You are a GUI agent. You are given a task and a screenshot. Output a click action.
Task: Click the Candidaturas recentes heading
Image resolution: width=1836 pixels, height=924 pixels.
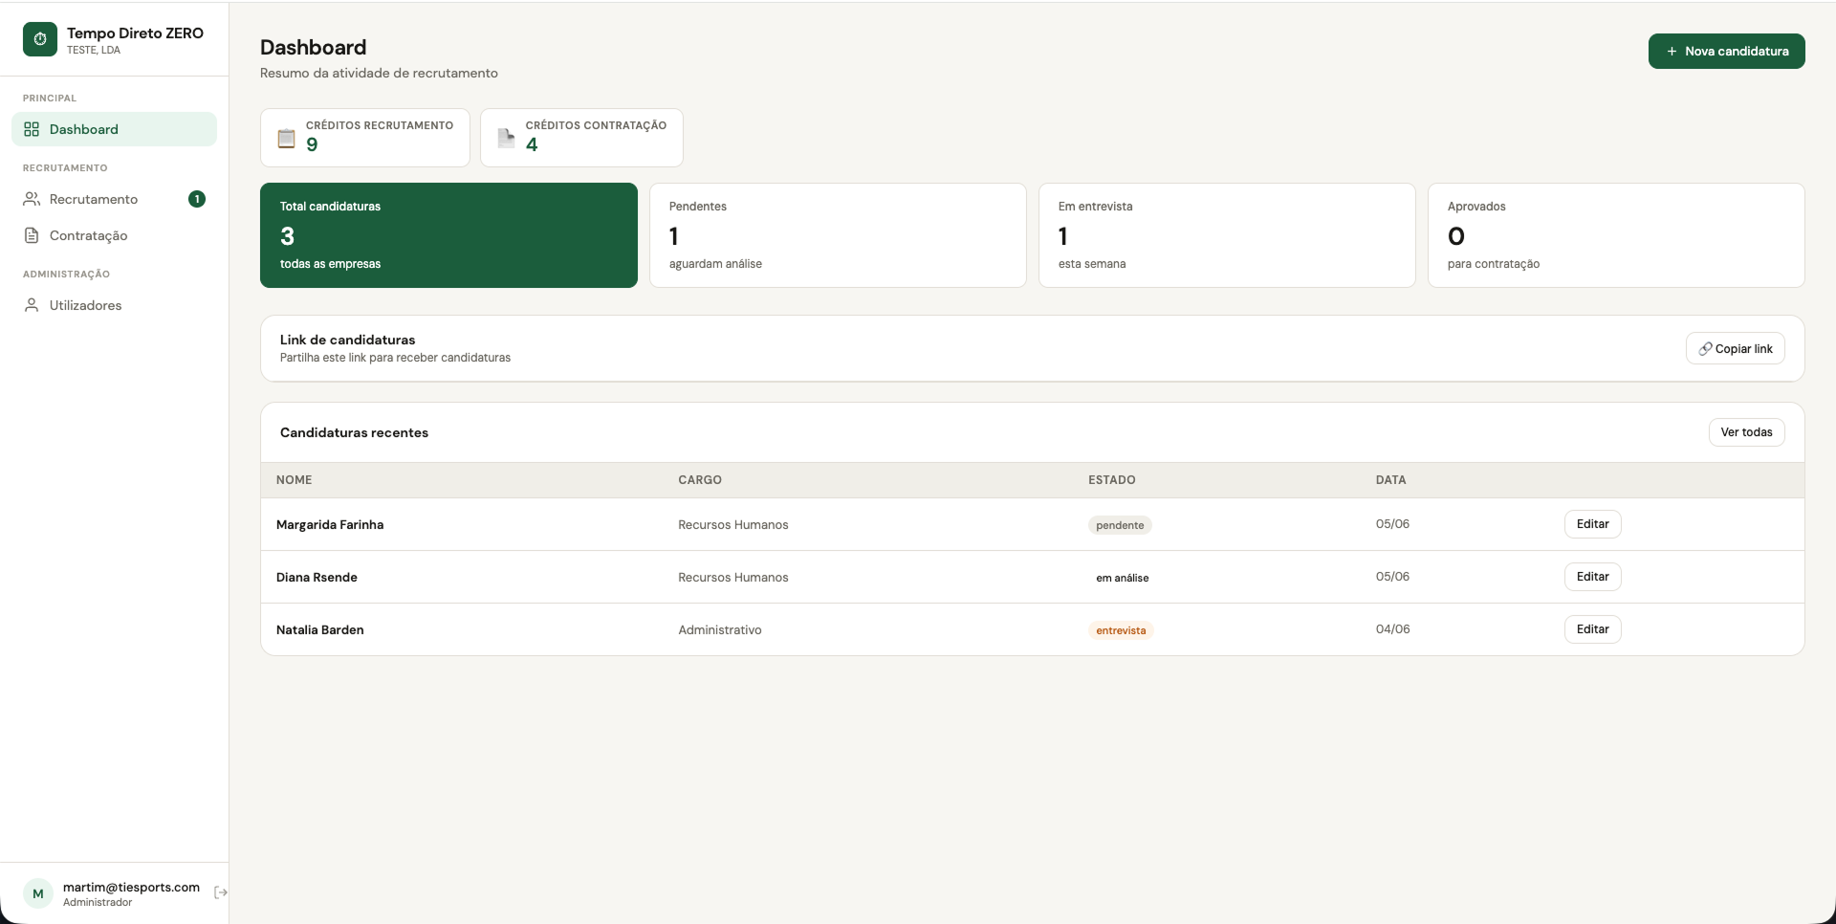[354, 432]
